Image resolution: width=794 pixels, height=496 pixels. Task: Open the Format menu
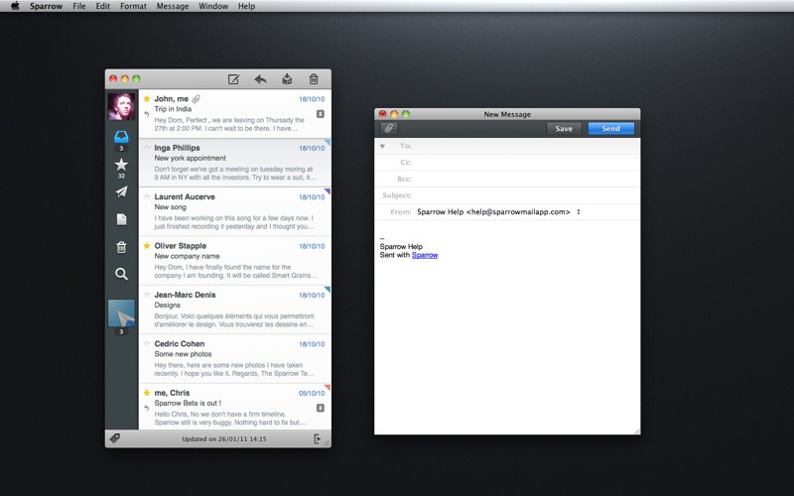[133, 6]
